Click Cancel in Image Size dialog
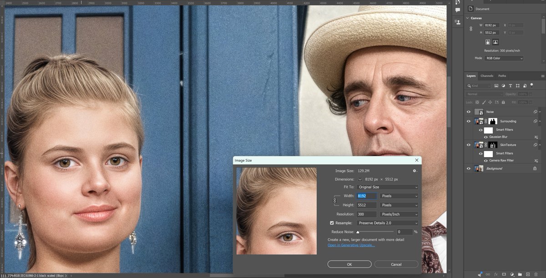Screen dimensions: 546x278 click(x=396, y=264)
